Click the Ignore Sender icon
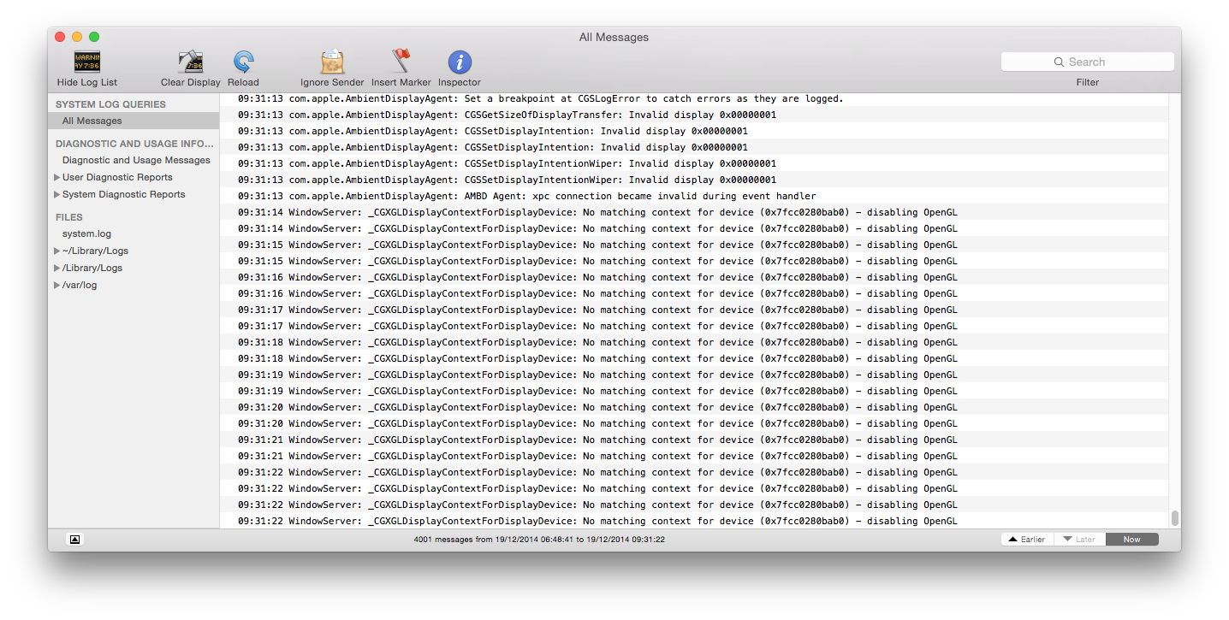This screenshot has height=620, width=1229. point(332,62)
